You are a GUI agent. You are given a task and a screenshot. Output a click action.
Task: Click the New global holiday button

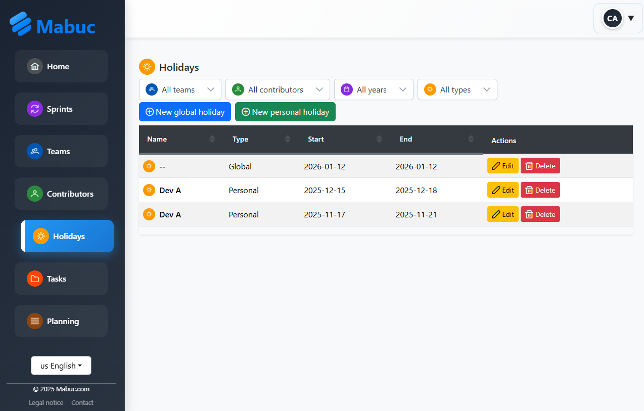[x=185, y=112]
